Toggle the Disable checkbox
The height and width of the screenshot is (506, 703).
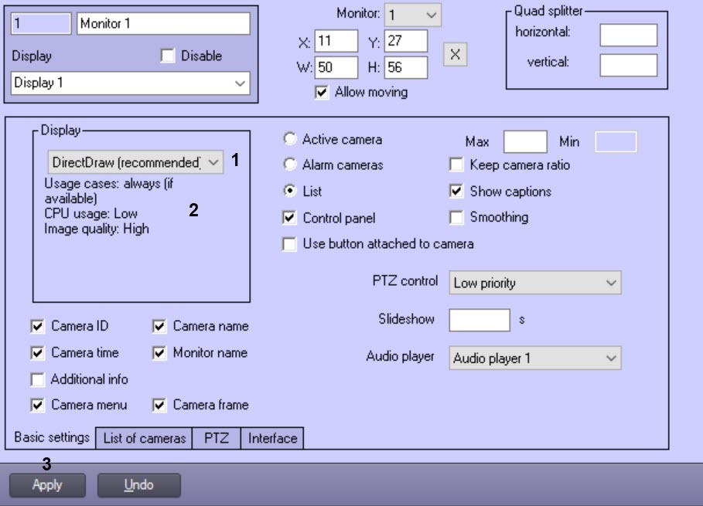[168, 56]
